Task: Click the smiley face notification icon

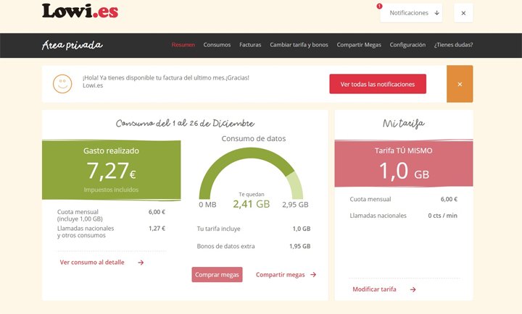Action: pos(62,84)
